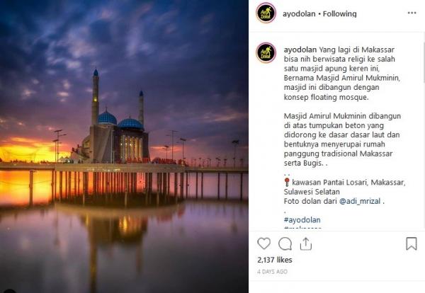
Task: Share the post via the share icon
Action: click(x=306, y=243)
